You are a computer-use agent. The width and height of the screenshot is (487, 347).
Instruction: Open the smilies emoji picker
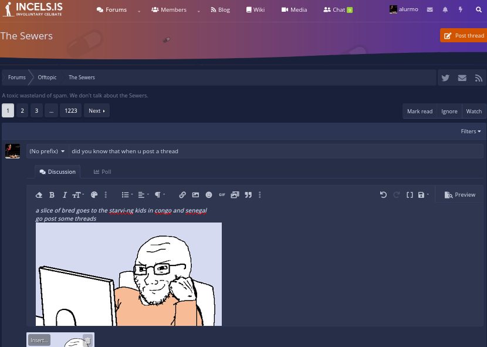click(x=209, y=195)
